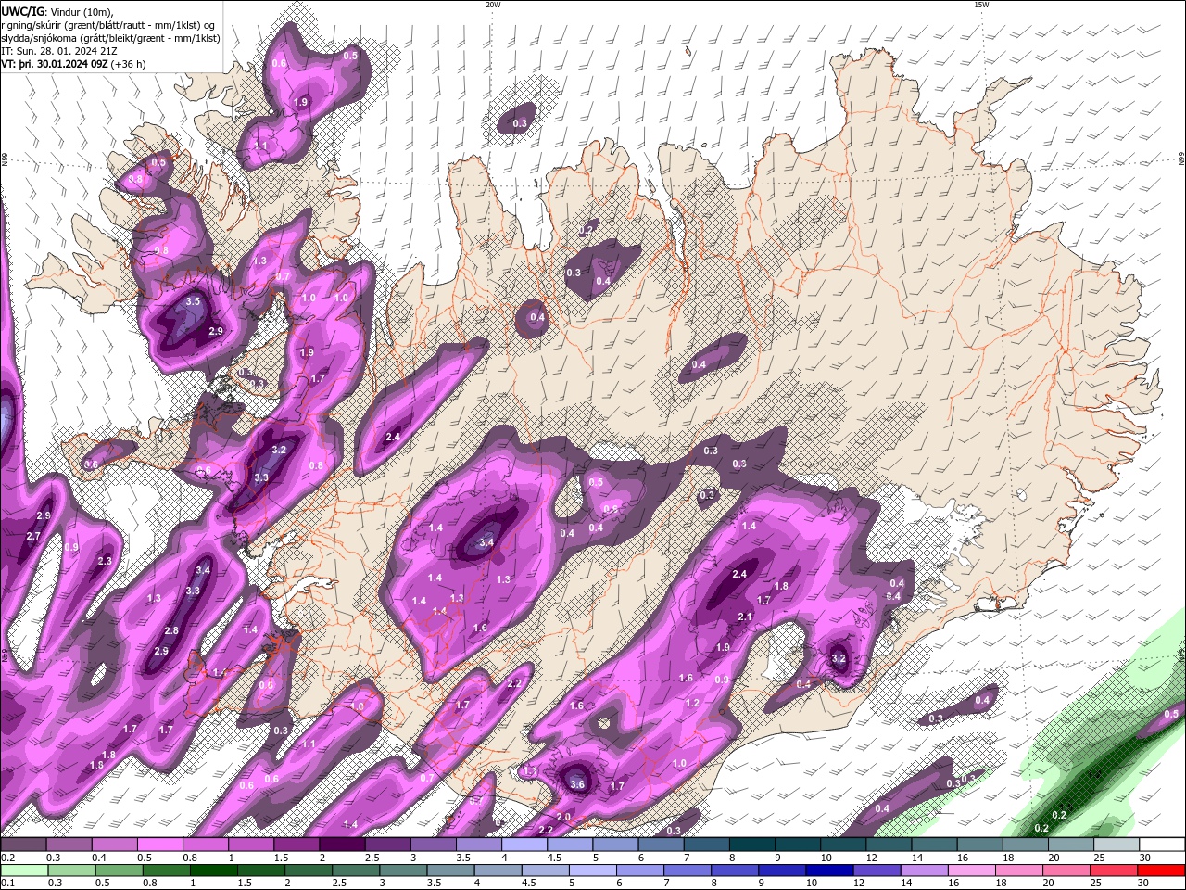Click the 2.7 snowfall value on the map
The height and width of the screenshot is (890, 1186).
click(33, 536)
